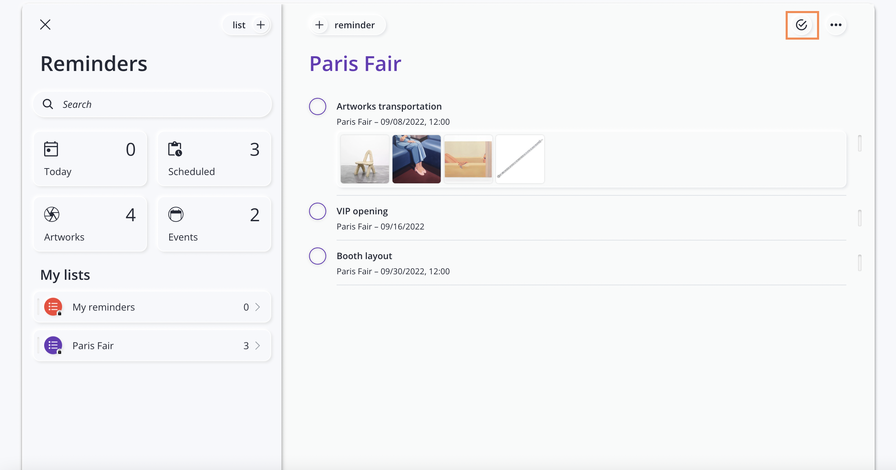Click the drag handle on Booth layout row

pos(859,263)
